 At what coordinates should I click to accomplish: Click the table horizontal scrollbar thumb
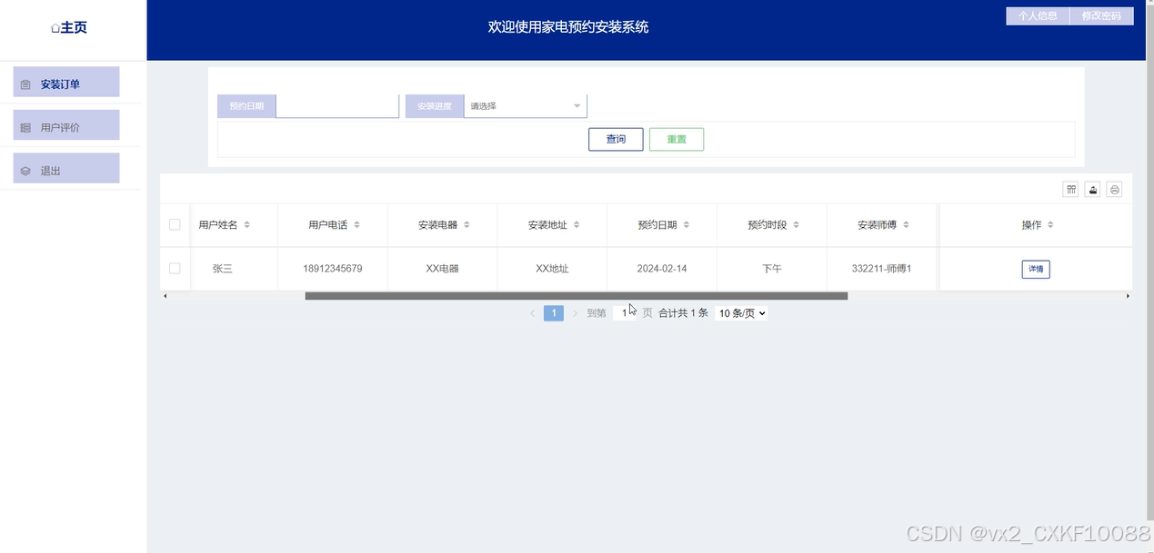[577, 296]
